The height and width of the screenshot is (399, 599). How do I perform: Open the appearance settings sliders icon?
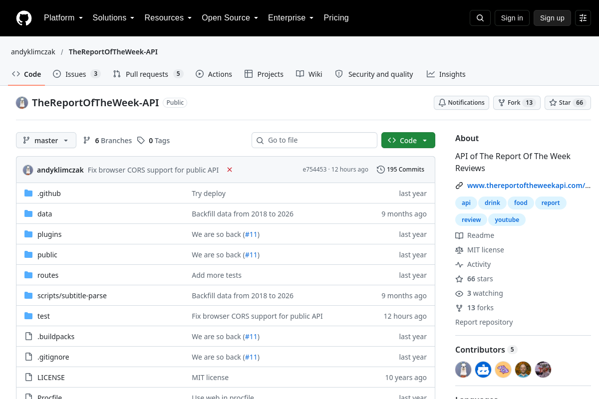[583, 18]
